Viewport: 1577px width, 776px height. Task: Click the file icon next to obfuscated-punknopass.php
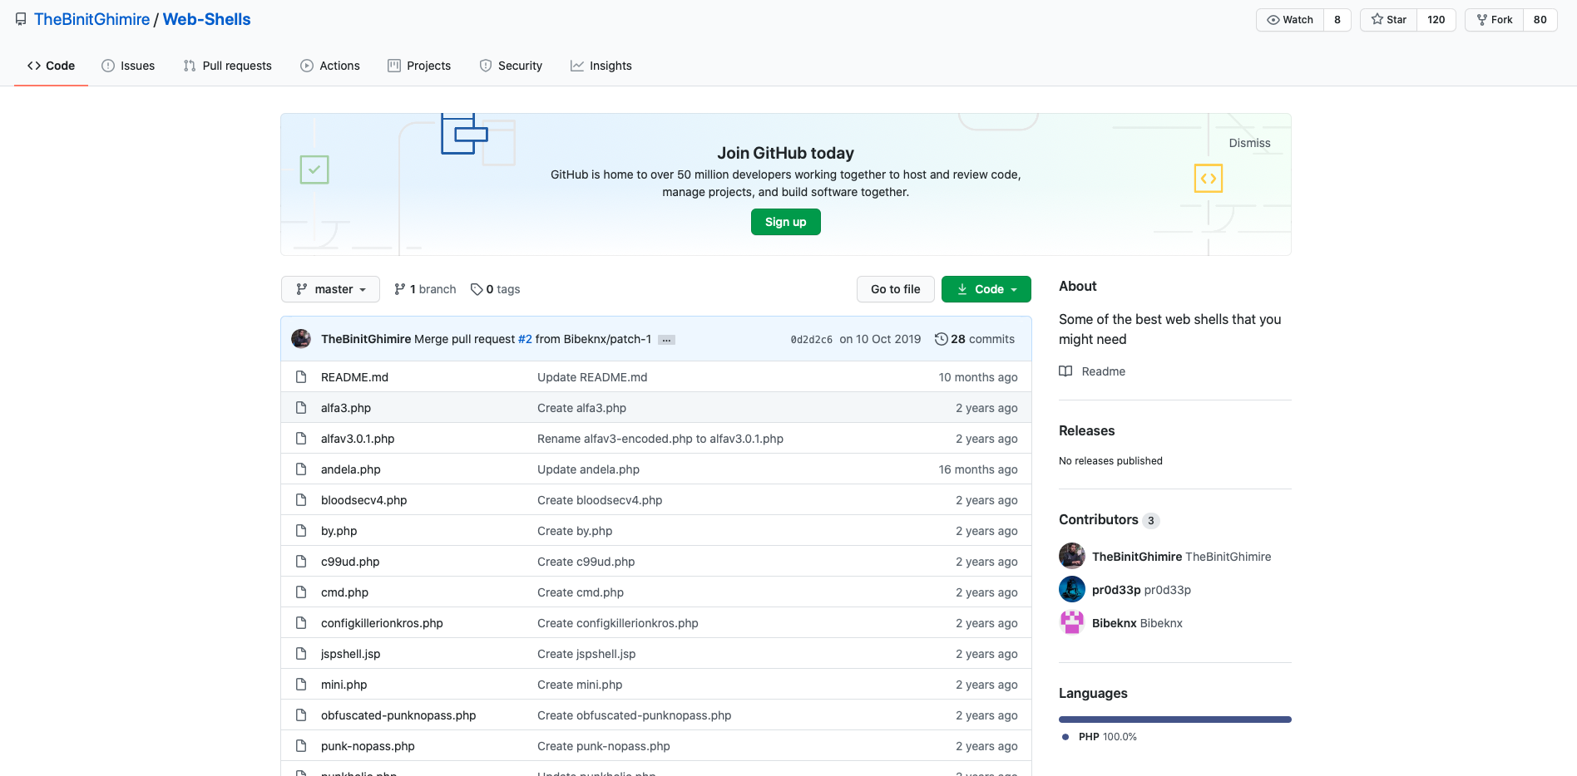301,715
